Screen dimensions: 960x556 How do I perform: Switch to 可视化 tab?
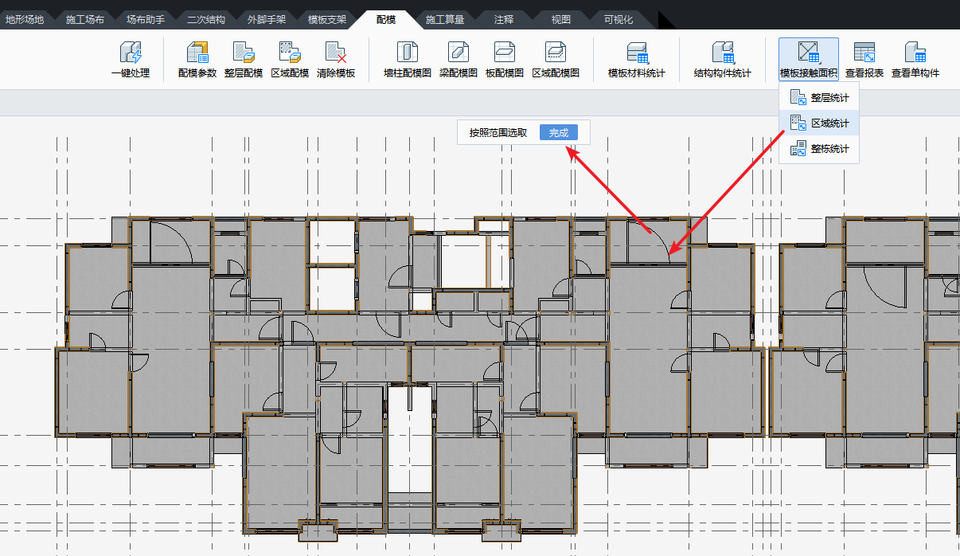click(619, 19)
